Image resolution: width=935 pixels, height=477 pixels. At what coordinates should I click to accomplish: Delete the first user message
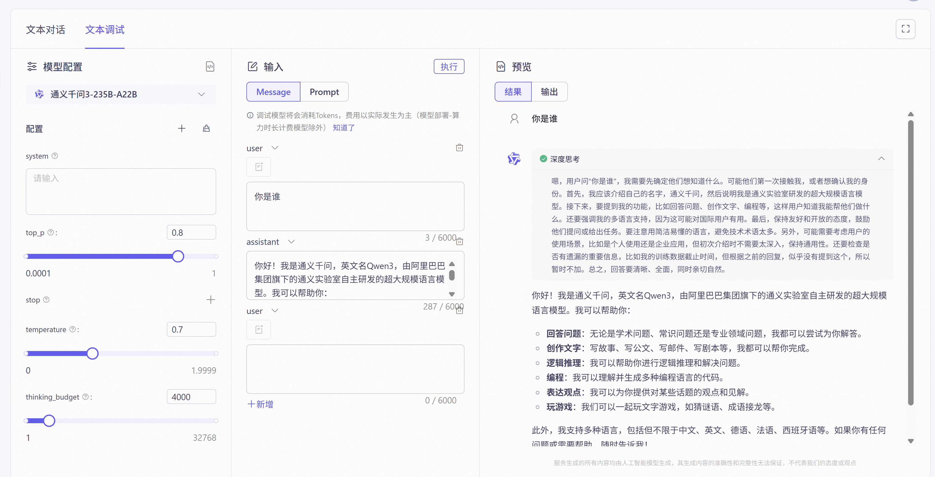459,148
